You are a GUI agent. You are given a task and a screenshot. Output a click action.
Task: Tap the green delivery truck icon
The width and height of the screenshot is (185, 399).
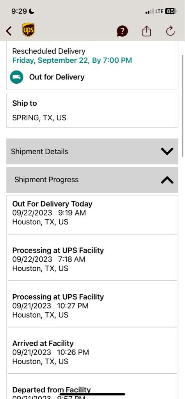(x=16, y=77)
